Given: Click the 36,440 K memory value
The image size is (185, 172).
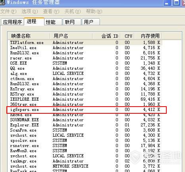Looking at the screenshot, I should click(x=150, y=68).
